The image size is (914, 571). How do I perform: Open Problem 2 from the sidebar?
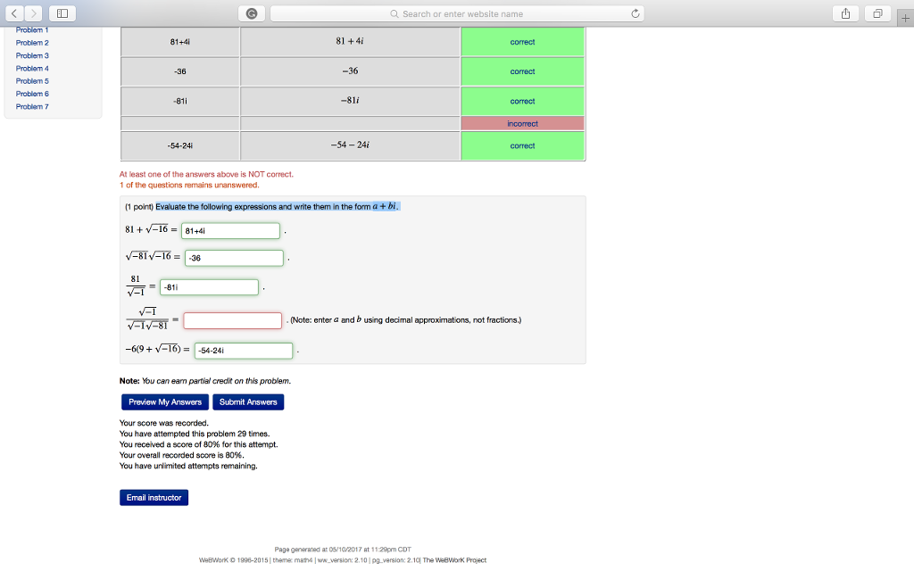pyautogui.click(x=31, y=42)
